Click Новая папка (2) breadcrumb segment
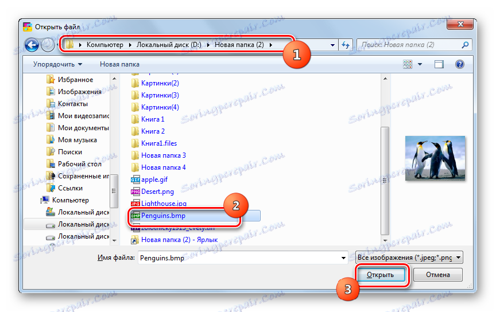Screen dimensions: 496x312 pos(239,45)
